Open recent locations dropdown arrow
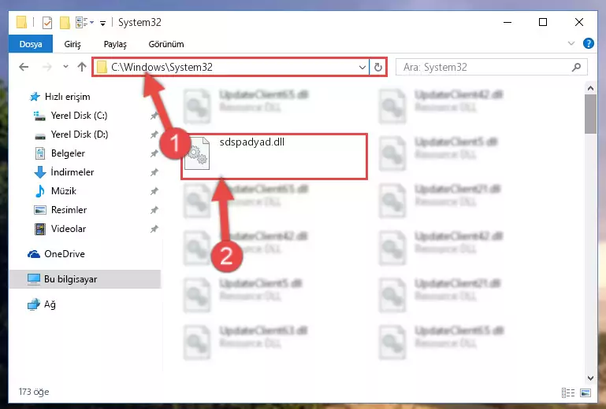606x409 pixels. click(65, 67)
